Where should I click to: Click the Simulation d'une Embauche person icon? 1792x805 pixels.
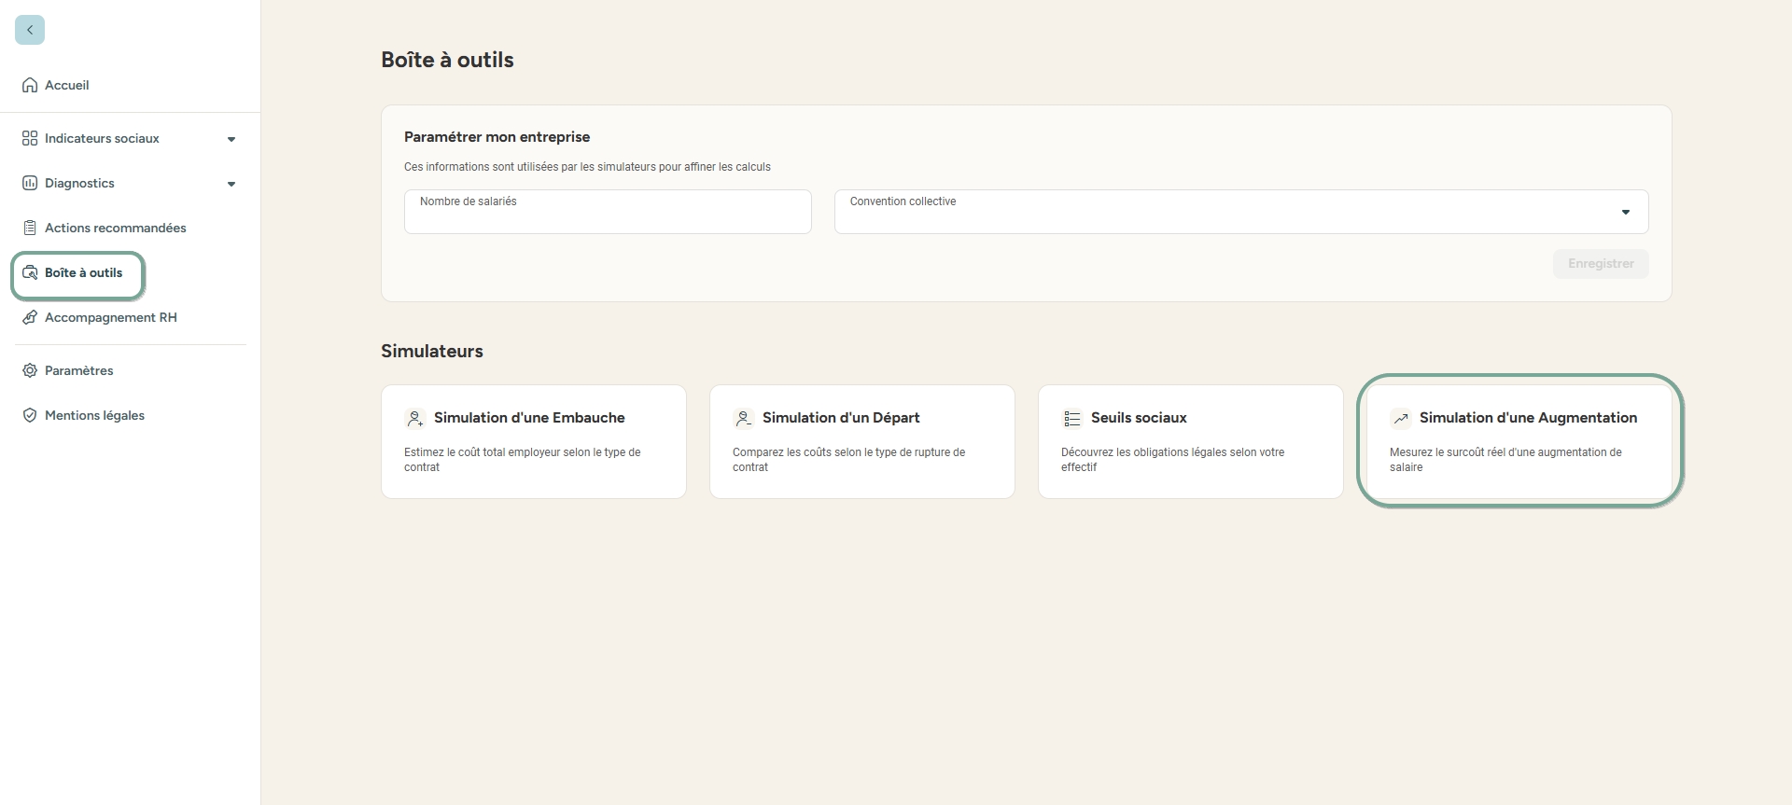[x=414, y=419]
